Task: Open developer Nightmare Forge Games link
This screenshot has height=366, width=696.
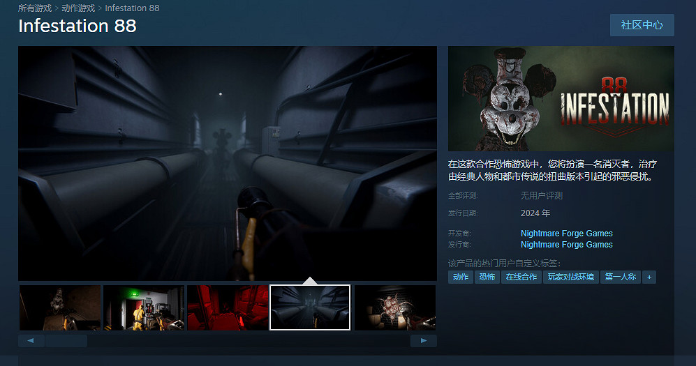Action: [566, 234]
